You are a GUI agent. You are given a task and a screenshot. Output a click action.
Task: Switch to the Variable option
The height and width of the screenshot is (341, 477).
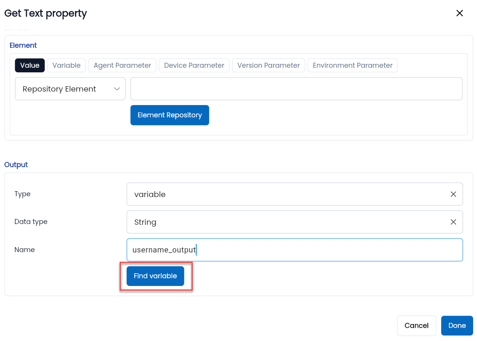tap(67, 65)
